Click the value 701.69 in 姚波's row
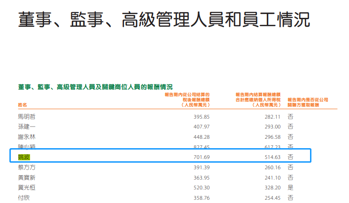This screenshot has width=349, height=203. [x=202, y=157]
